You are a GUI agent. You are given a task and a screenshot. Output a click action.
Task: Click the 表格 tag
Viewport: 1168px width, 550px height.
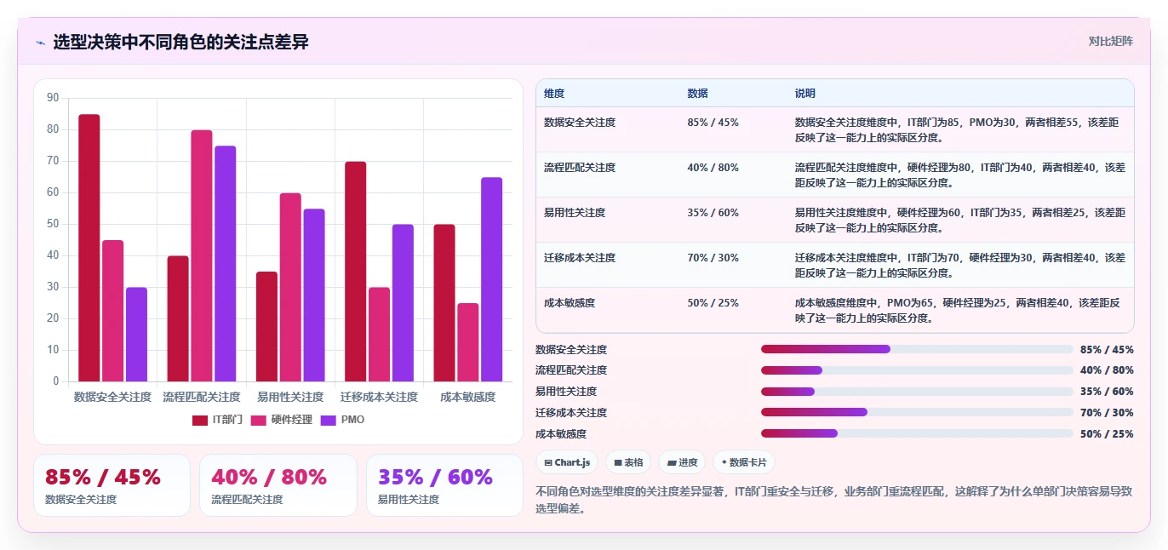point(628,462)
